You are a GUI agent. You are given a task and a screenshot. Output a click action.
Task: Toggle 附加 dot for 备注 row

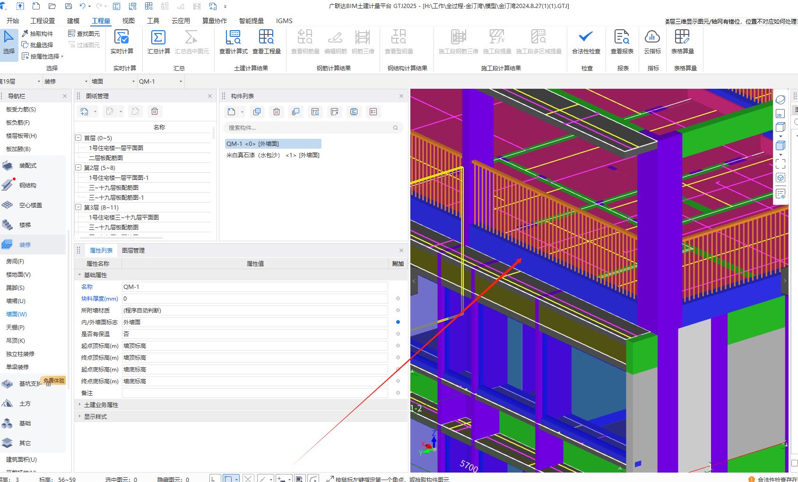pyautogui.click(x=398, y=393)
